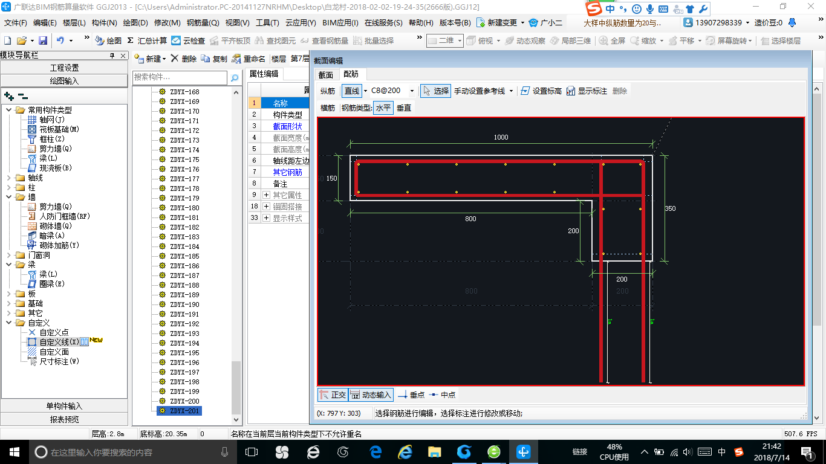Image resolution: width=826 pixels, height=464 pixels.
Task: Click 全屏 full screen zoom
Action: [613, 40]
